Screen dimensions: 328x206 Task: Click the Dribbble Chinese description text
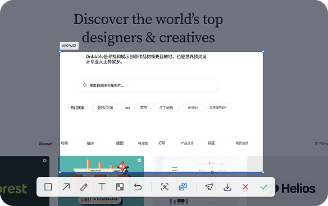146,59
